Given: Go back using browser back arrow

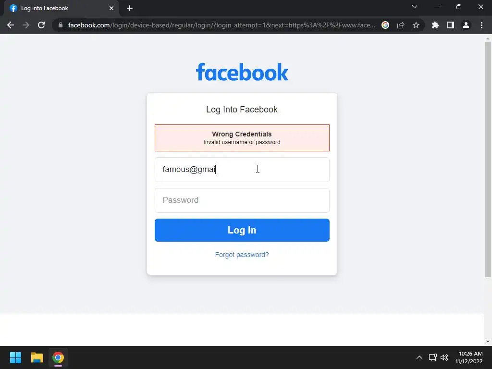Looking at the screenshot, I should (11, 25).
